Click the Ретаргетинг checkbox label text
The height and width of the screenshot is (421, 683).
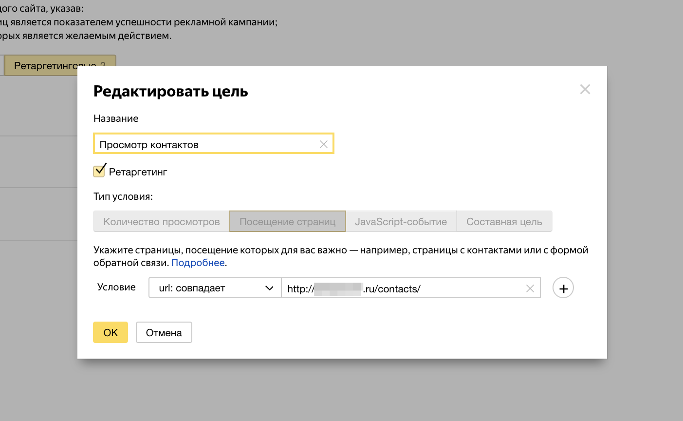tap(138, 172)
